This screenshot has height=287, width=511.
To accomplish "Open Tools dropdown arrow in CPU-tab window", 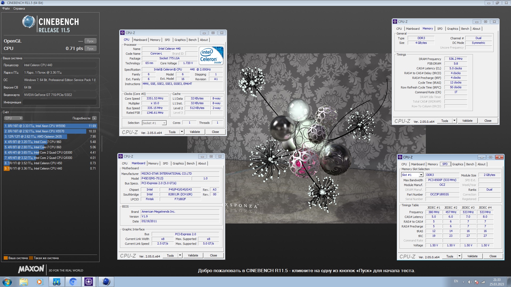I will pos(182,132).
